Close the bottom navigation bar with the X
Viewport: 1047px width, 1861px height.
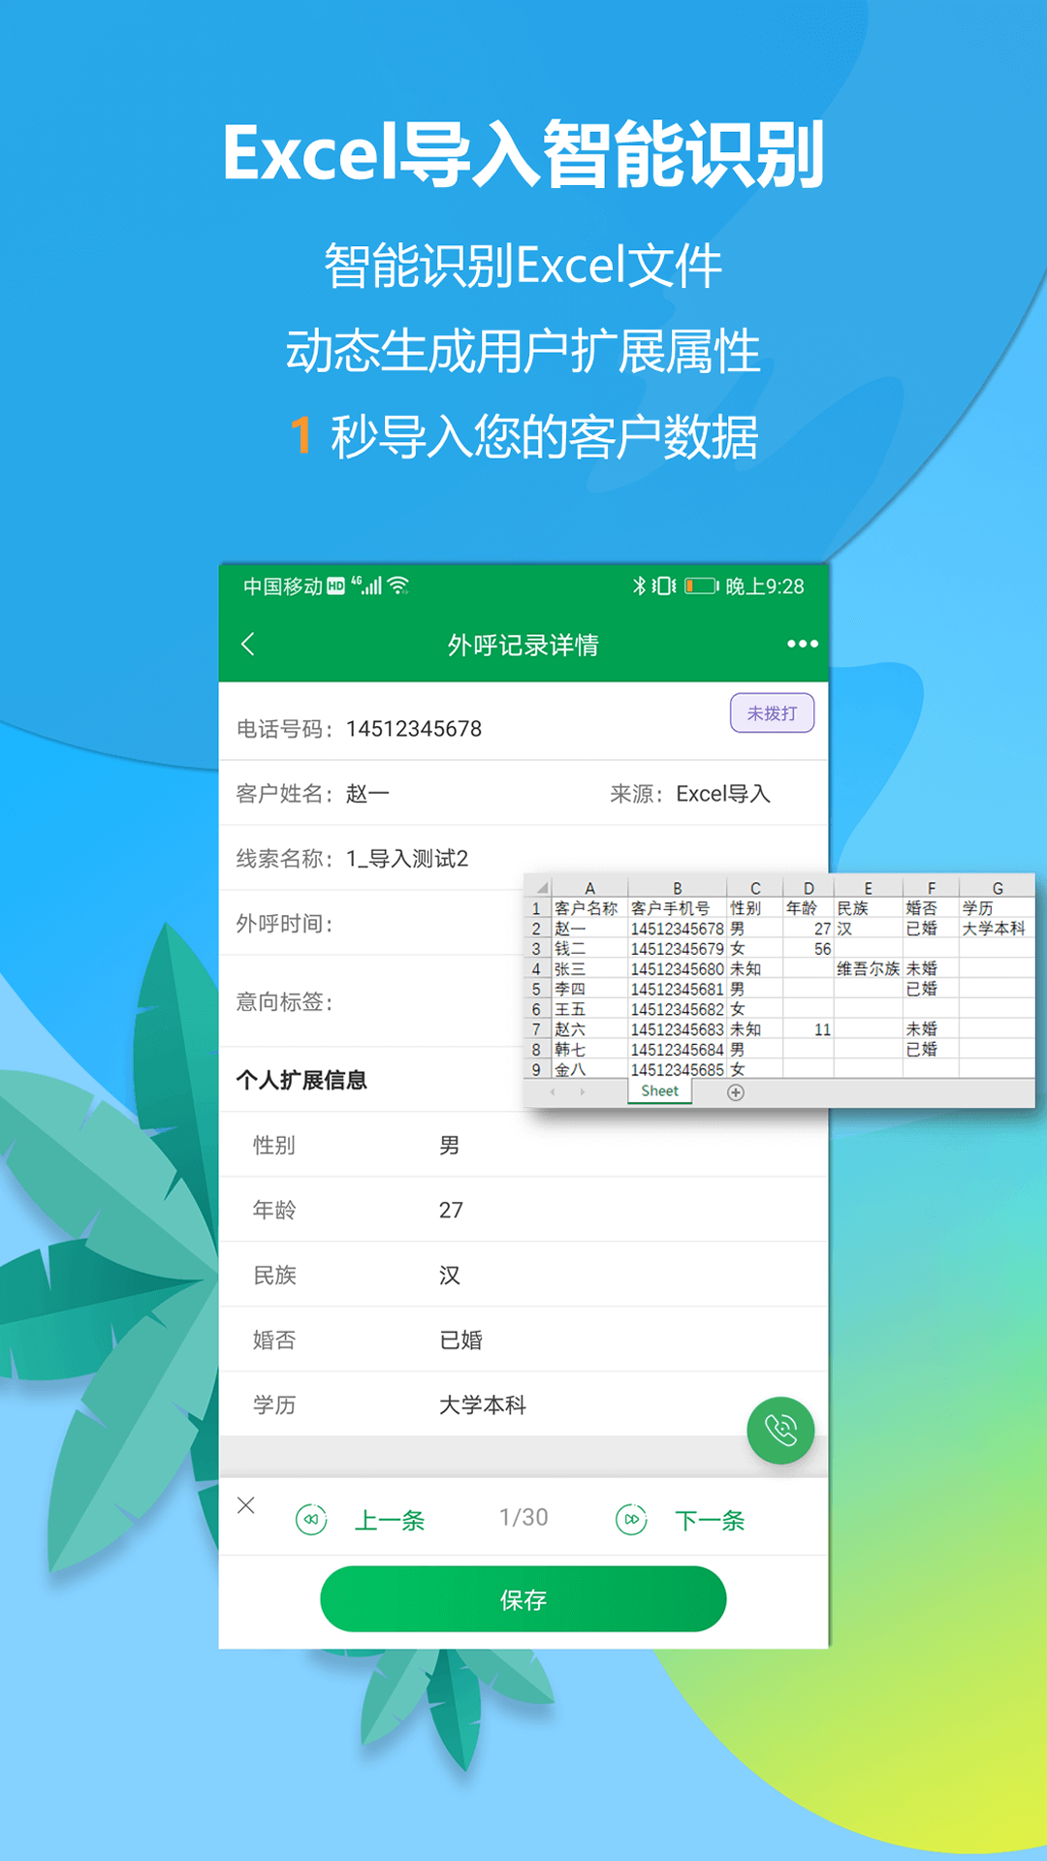click(246, 1504)
